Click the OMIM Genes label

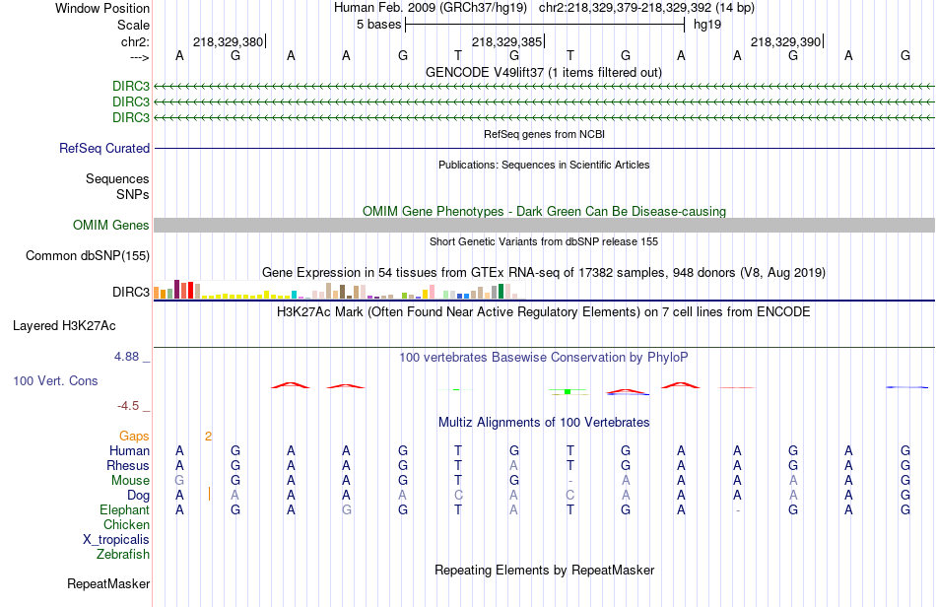[x=111, y=225]
